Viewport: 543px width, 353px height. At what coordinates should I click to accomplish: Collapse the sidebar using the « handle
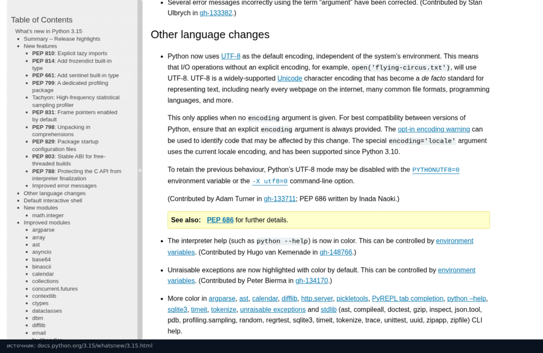point(140,170)
